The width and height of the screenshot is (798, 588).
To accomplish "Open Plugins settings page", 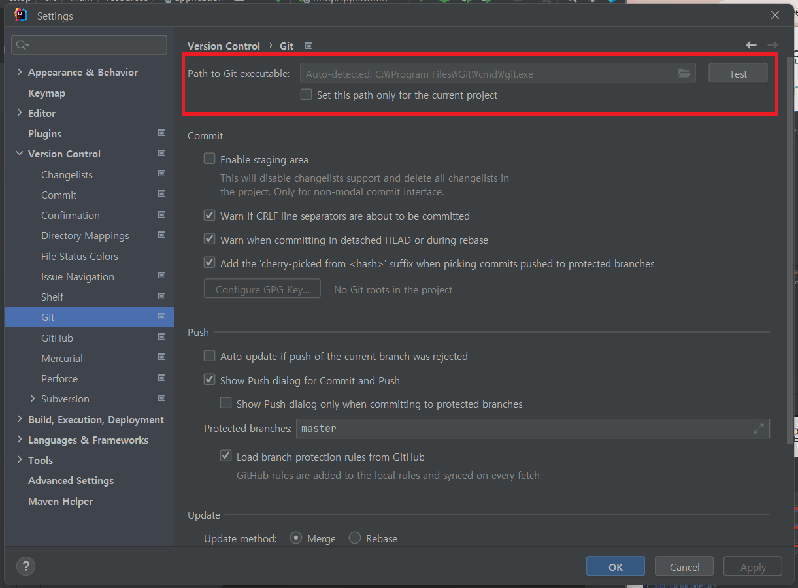I will point(44,133).
